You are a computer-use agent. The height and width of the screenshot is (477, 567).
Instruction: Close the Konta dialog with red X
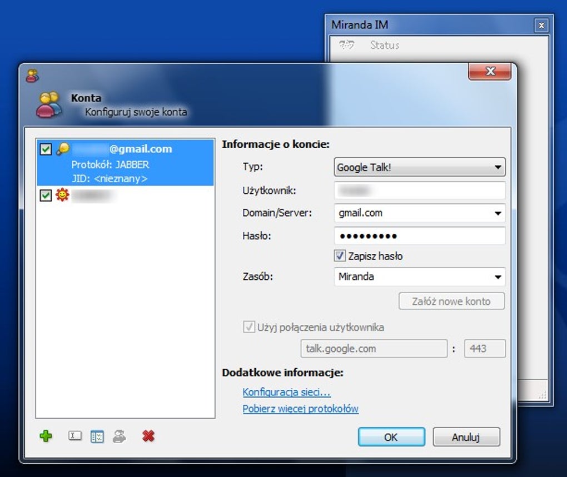490,71
